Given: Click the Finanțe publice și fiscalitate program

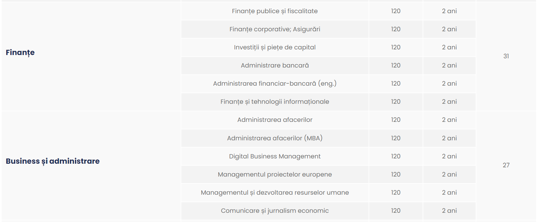Looking at the screenshot, I should pyautogui.click(x=275, y=11).
